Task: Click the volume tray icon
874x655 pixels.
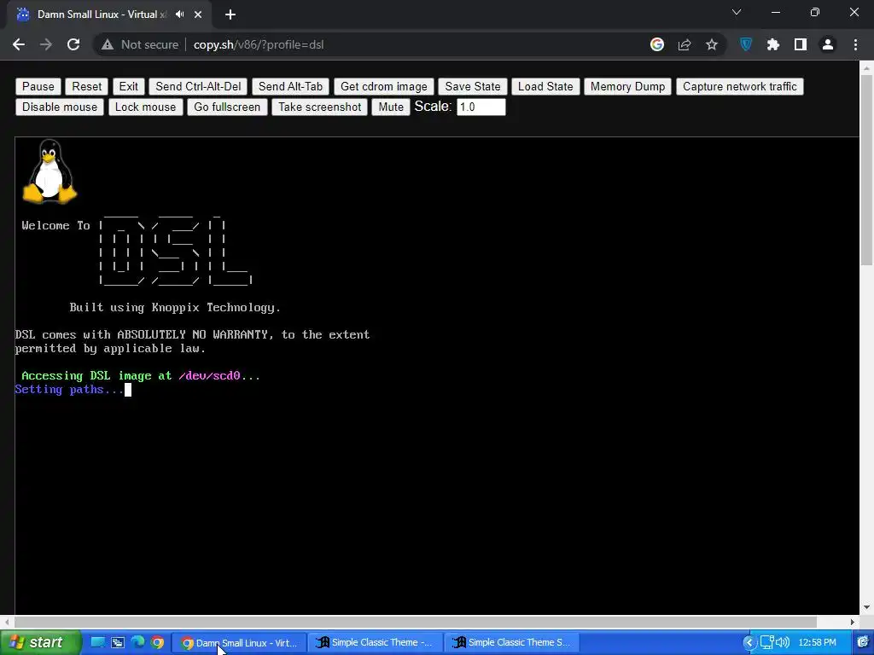Action: tap(783, 643)
